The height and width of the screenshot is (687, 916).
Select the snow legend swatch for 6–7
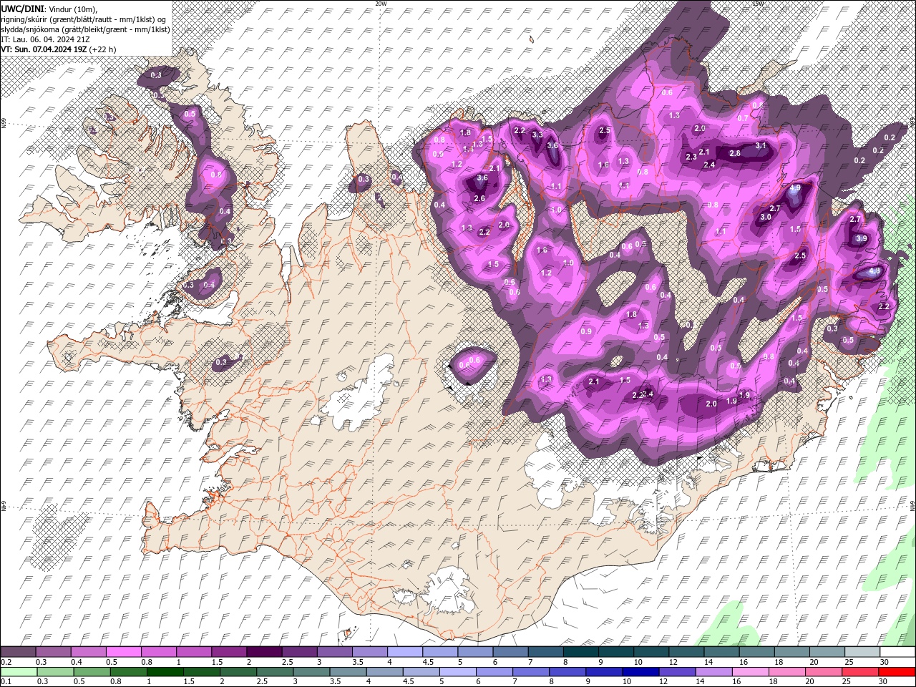[x=510, y=652]
